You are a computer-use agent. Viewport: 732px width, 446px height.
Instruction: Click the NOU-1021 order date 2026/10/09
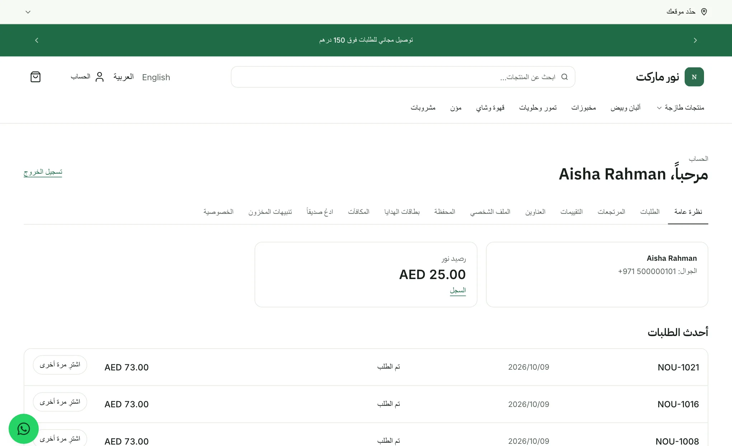[x=529, y=367]
